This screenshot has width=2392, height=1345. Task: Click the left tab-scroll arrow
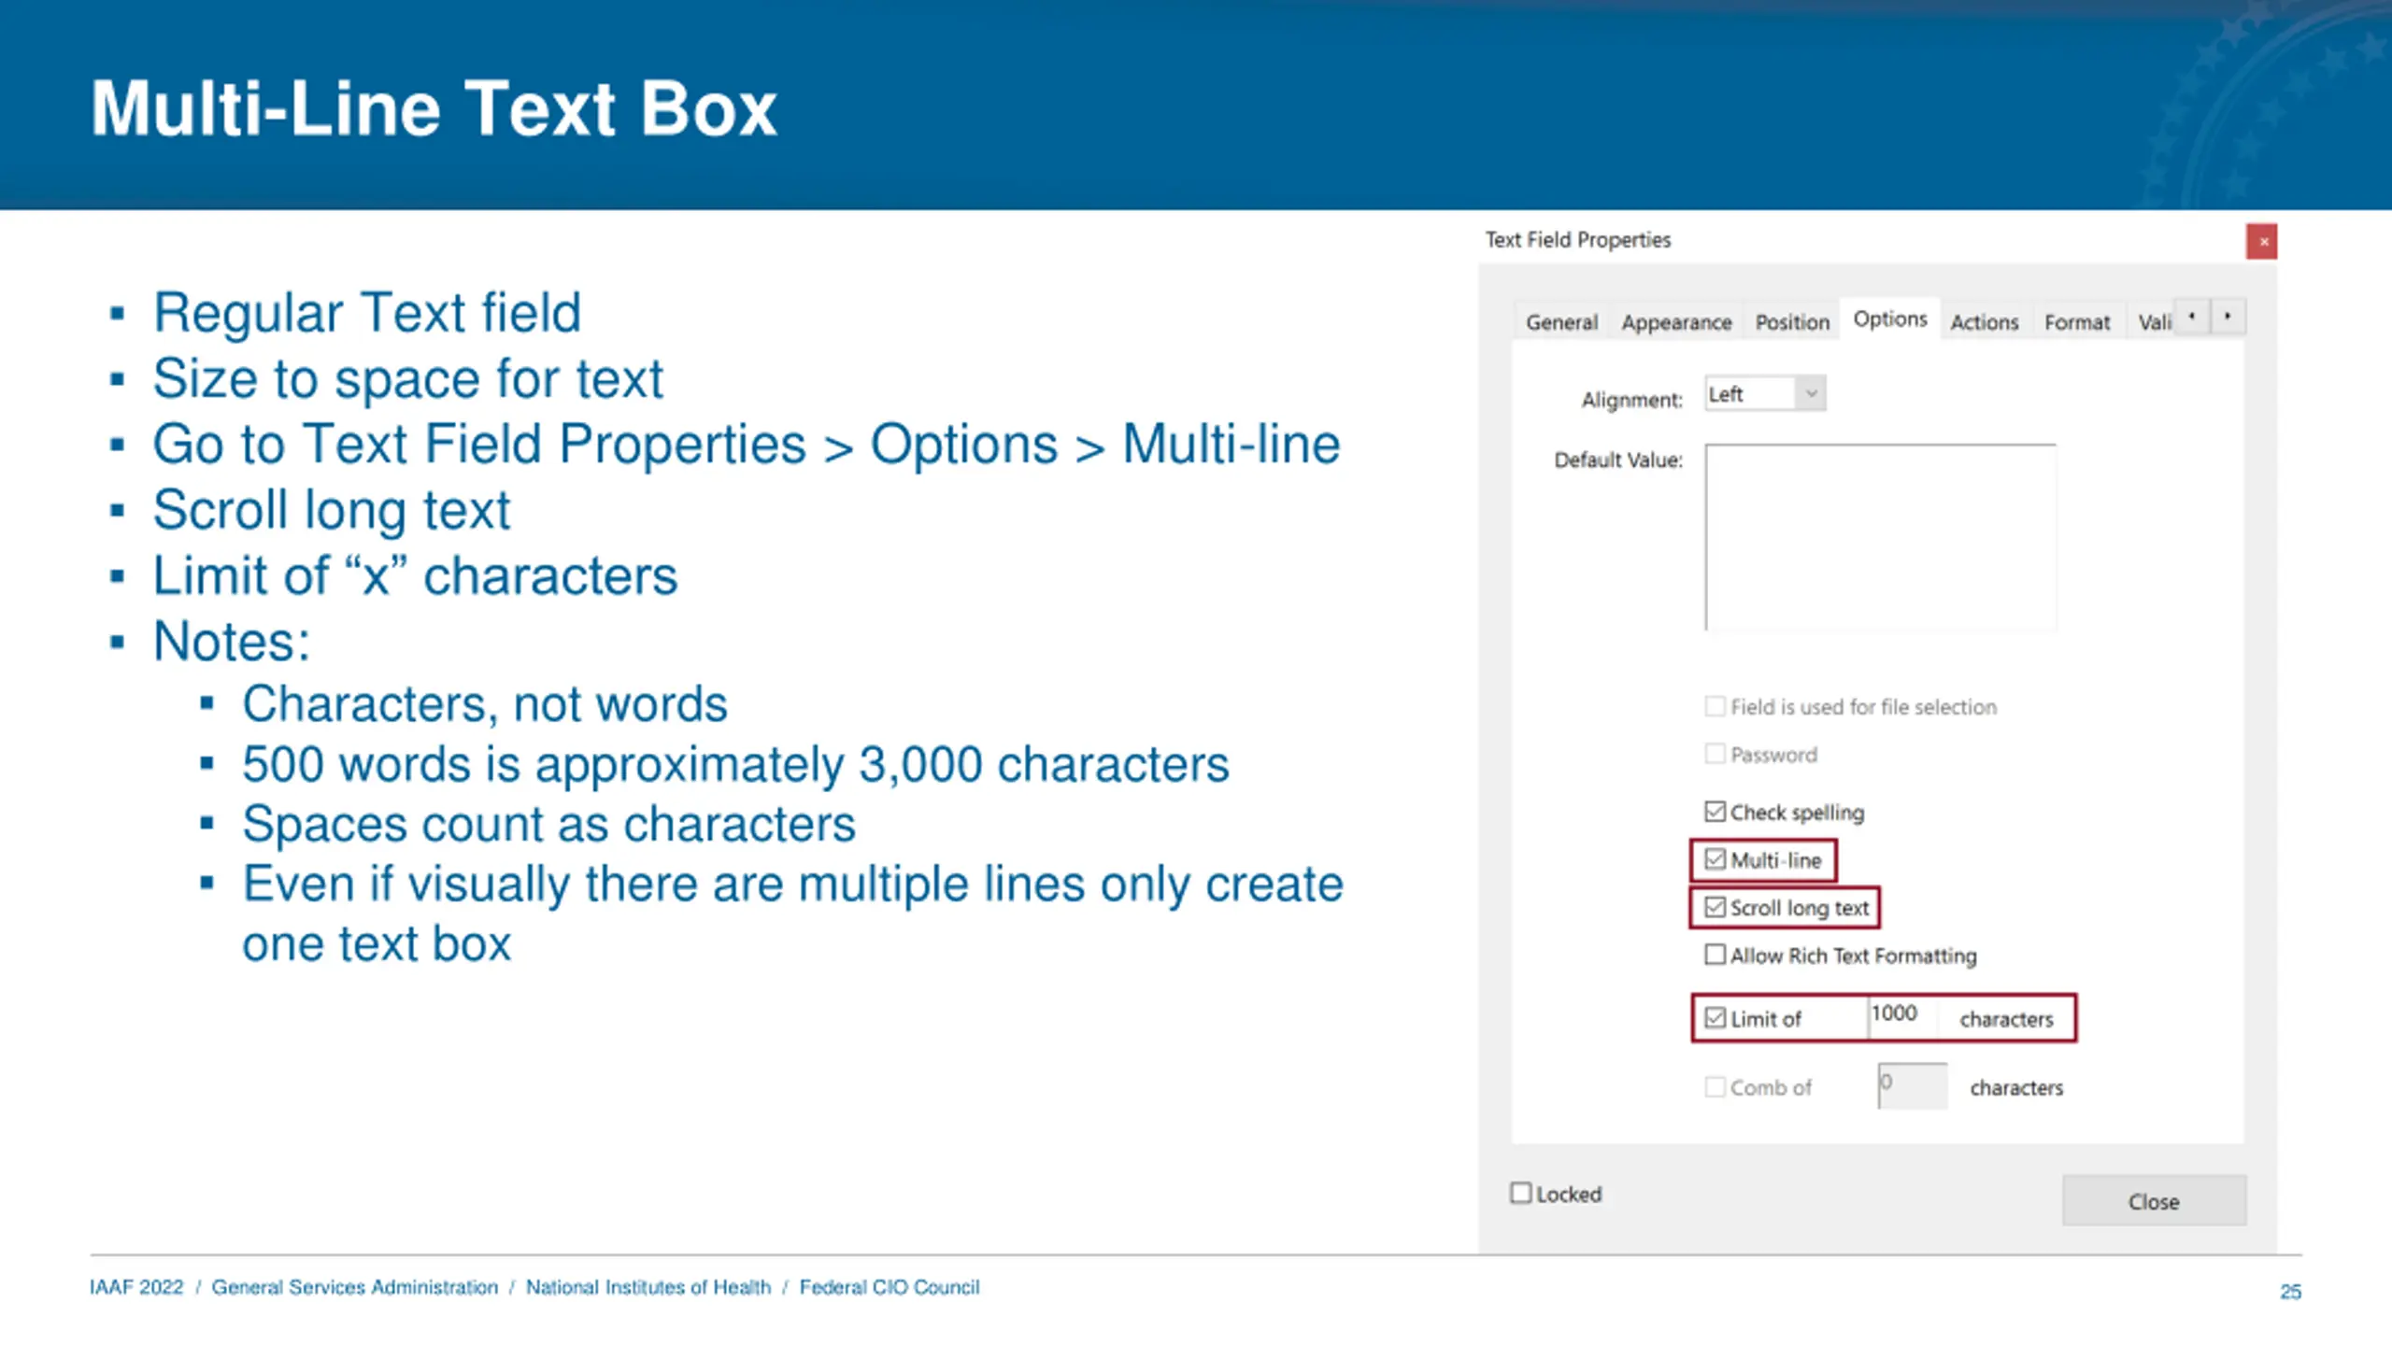tap(2192, 317)
